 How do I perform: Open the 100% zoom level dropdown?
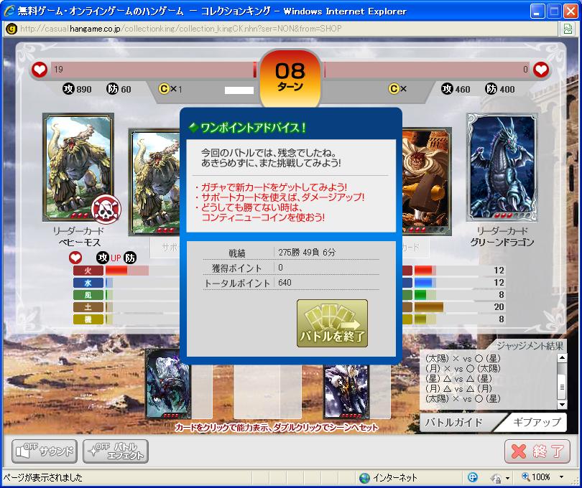pyautogui.click(x=561, y=477)
